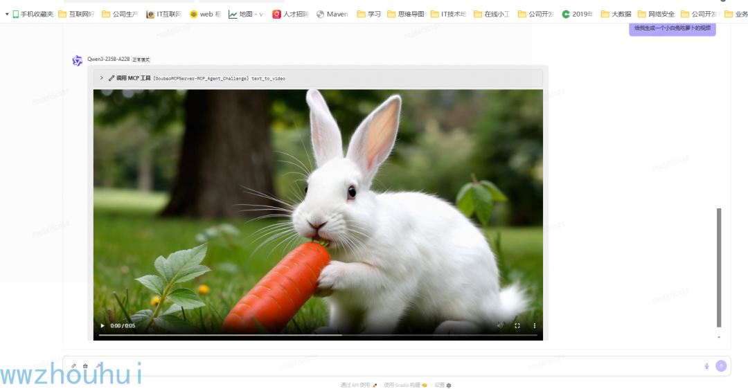
Task: Open the video more-options menu
Action: tap(534, 325)
